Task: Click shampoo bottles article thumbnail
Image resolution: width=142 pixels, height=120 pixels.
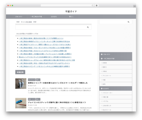Action: pos(21,84)
